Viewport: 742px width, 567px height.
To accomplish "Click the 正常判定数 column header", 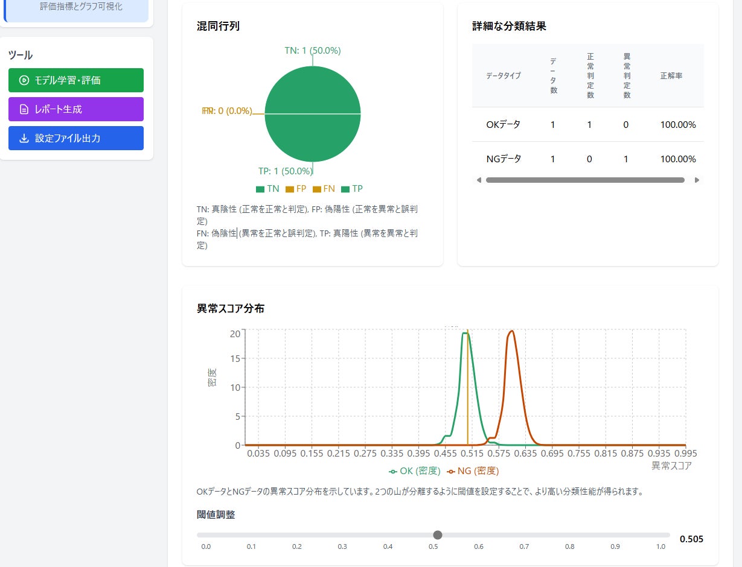I will [x=590, y=76].
